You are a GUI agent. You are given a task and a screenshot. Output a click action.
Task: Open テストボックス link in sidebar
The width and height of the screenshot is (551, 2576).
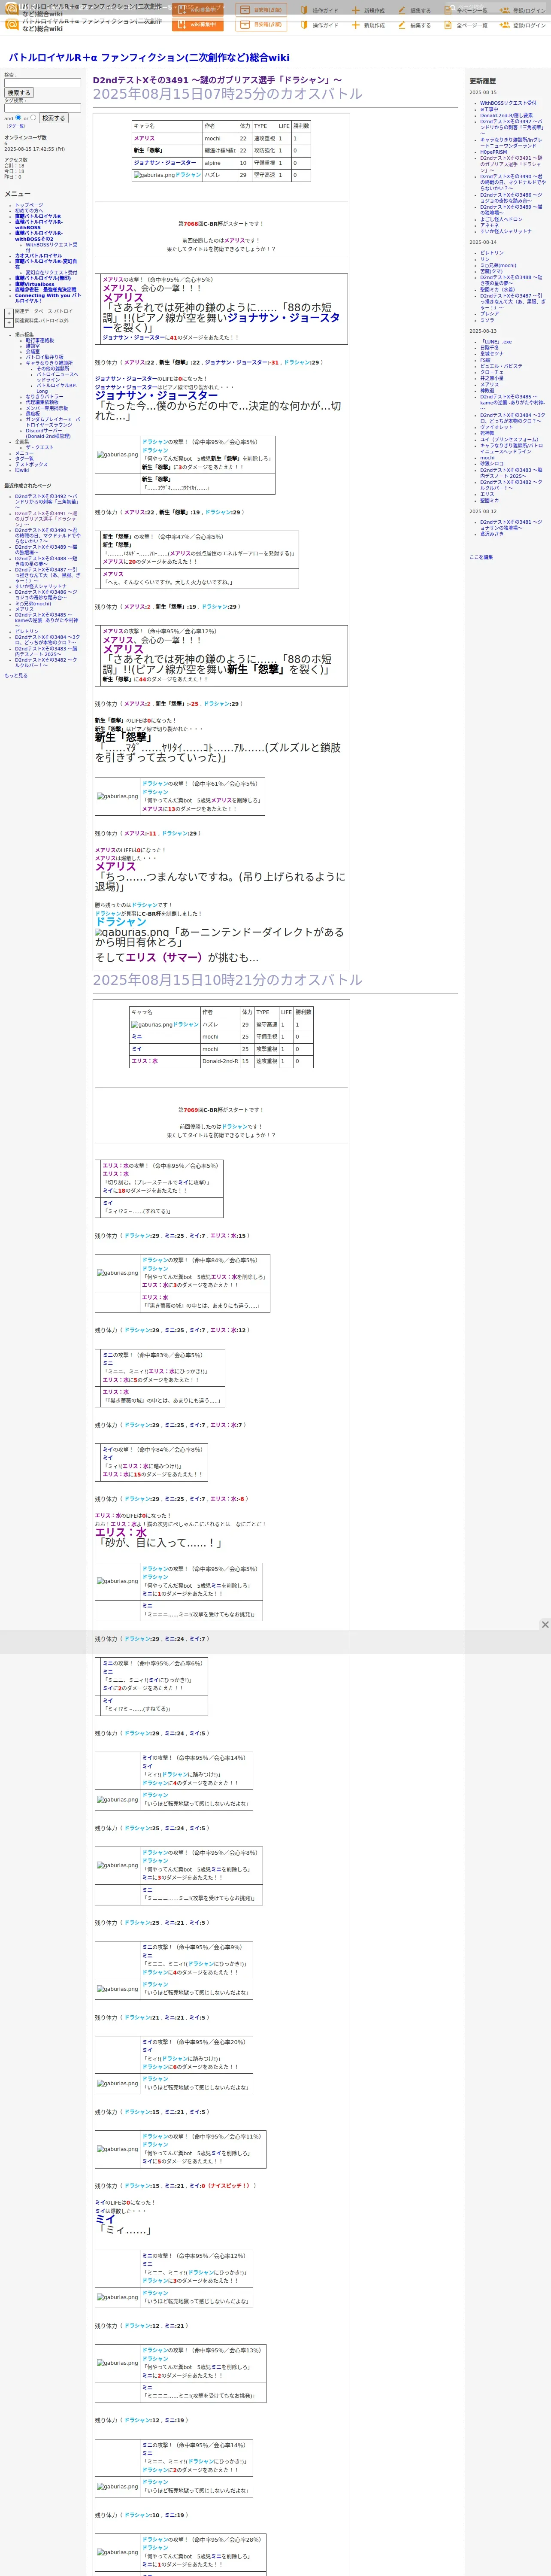(x=31, y=465)
